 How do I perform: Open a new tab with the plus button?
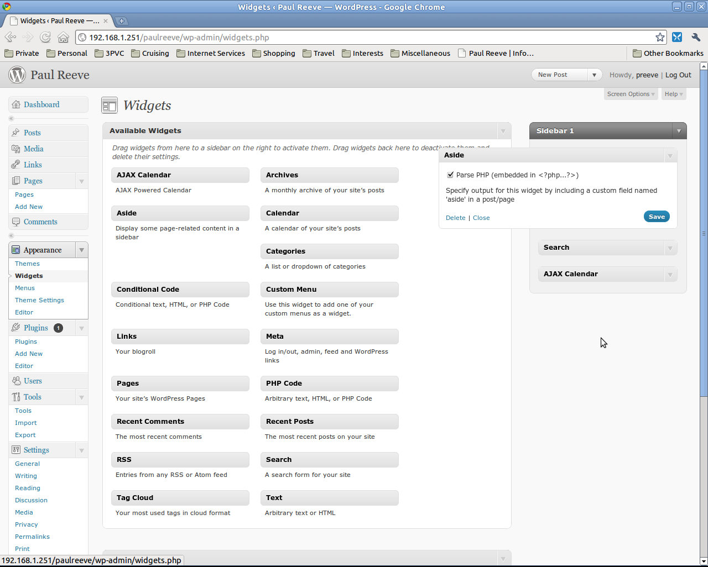click(122, 21)
